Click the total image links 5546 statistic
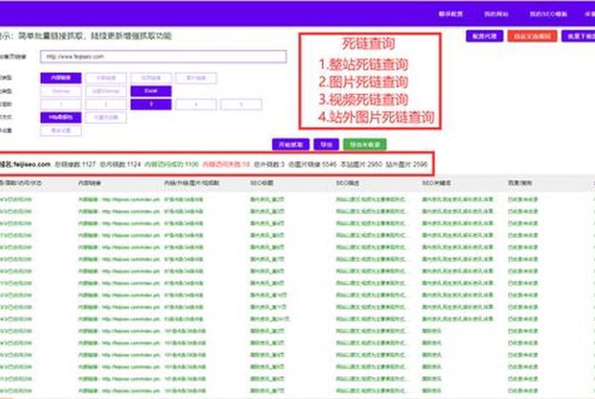This screenshot has width=595, height=399. [312, 164]
